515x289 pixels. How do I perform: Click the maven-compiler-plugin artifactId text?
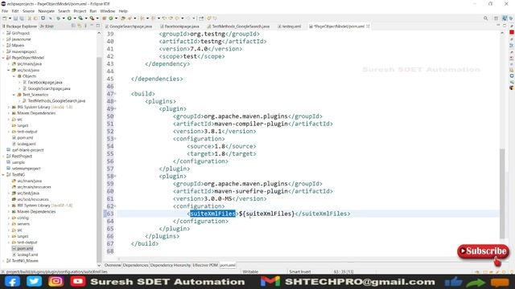click(251, 124)
